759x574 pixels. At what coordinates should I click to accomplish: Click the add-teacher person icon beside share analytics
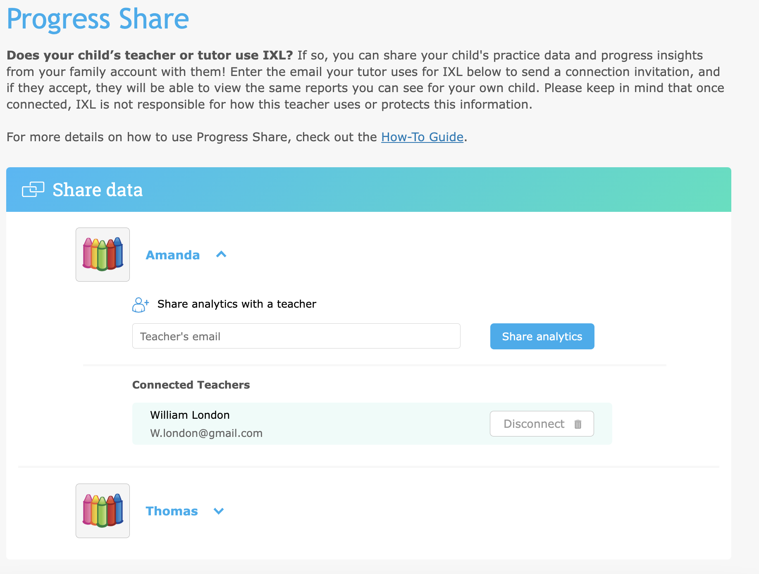(139, 304)
